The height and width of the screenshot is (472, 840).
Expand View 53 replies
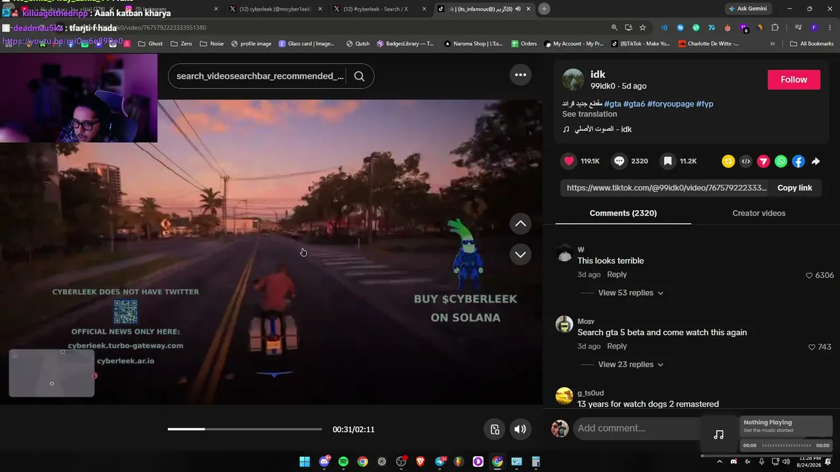click(631, 293)
